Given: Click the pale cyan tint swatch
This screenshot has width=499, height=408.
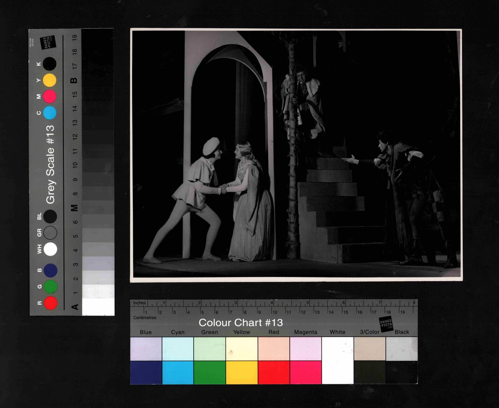Looking at the screenshot, I should point(178,349).
